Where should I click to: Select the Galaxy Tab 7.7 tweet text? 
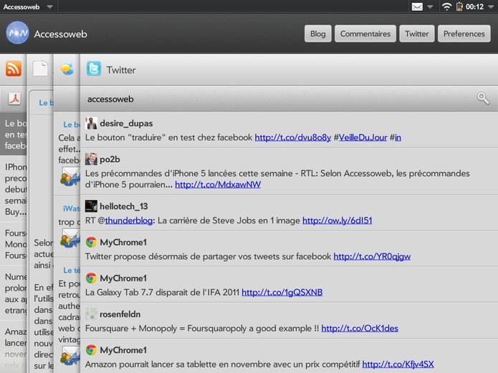click(x=162, y=292)
